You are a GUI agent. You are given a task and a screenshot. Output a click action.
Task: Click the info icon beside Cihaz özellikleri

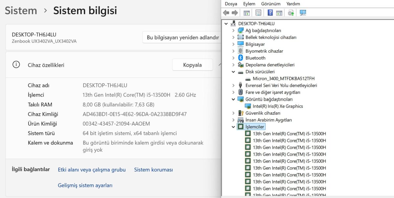16,64
